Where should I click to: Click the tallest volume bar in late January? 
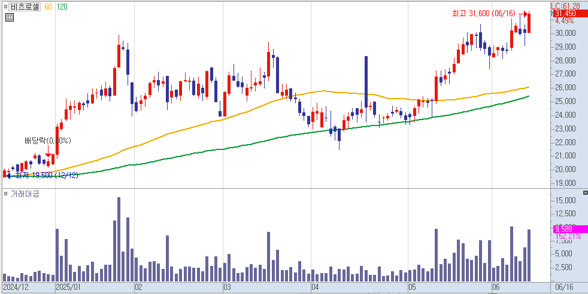[x=119, y=240]
